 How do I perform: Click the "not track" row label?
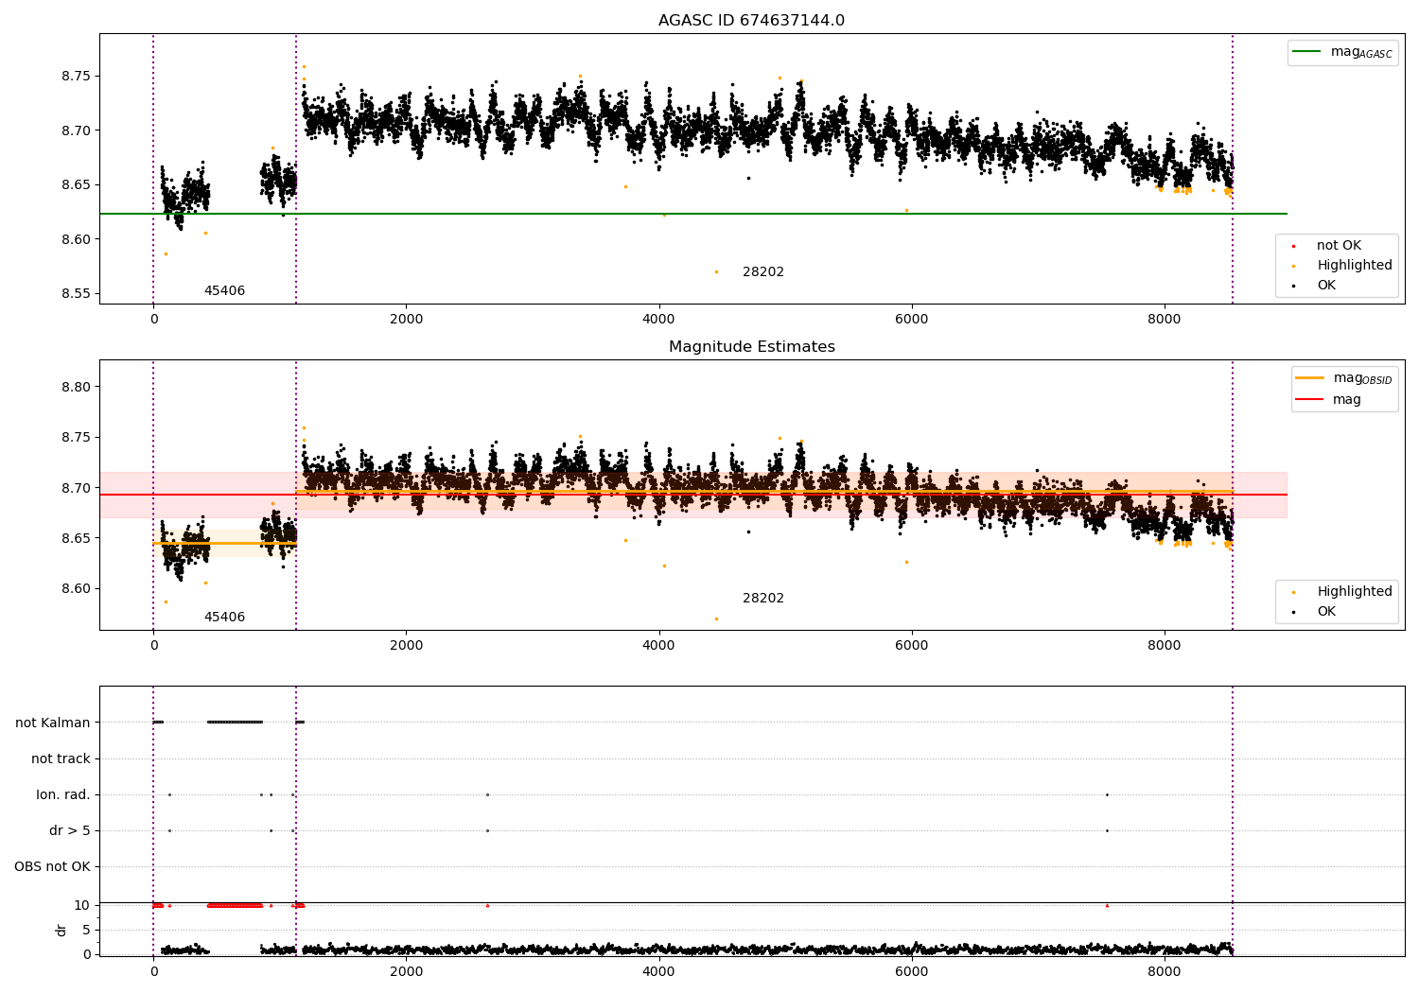(61, 759)
